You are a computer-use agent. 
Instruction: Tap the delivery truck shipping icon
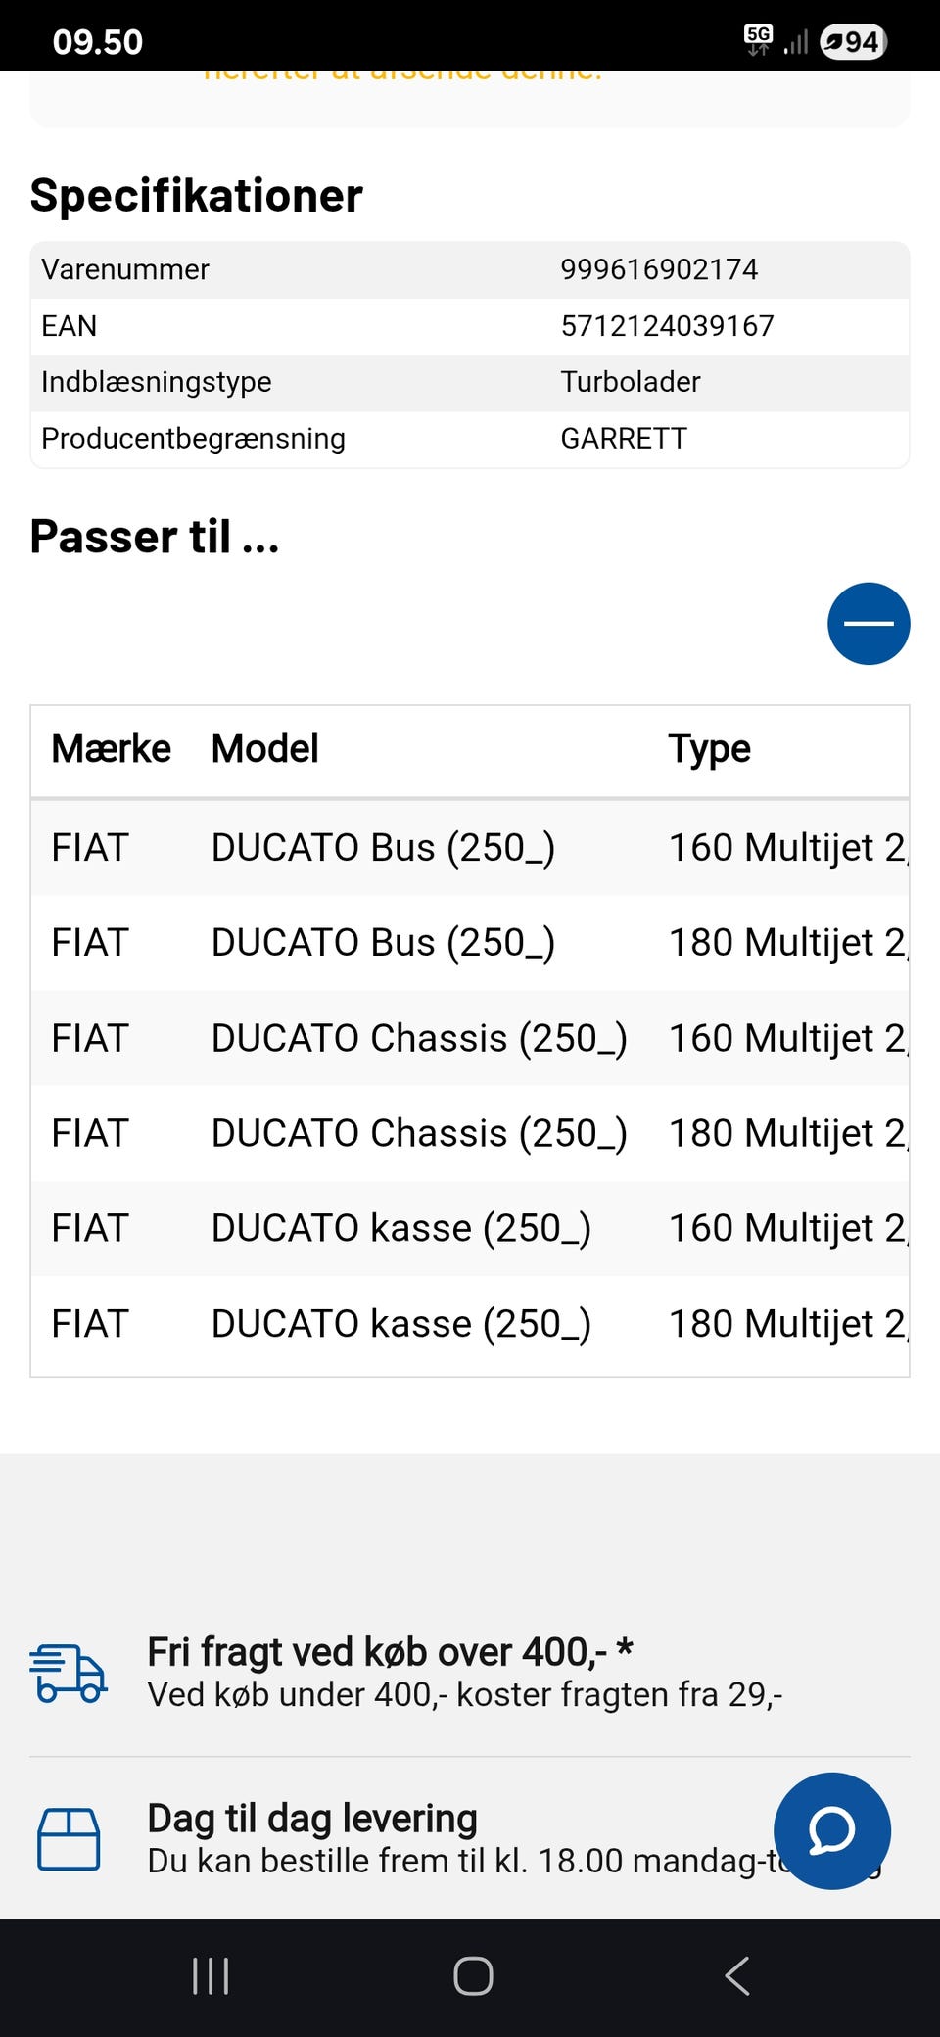pyautogui.click(x=68, y=1673)
